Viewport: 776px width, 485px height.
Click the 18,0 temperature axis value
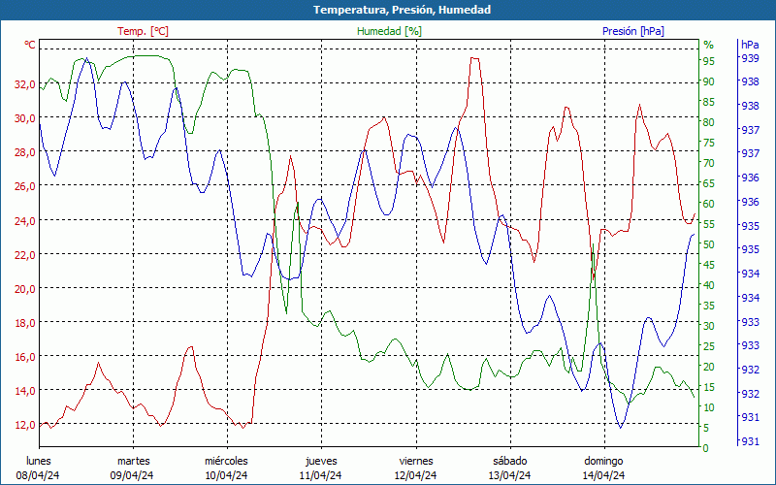coord(25,323)
